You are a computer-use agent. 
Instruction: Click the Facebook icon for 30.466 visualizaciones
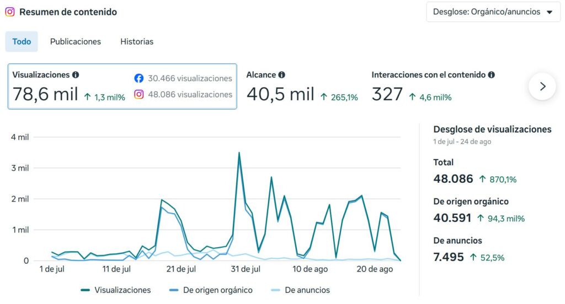pyautogui.click(x=138, y=78)
